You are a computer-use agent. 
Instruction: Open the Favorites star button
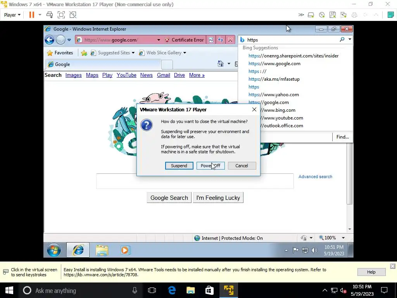click(60, 53)
